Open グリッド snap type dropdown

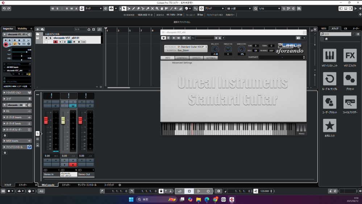(215, 9)
